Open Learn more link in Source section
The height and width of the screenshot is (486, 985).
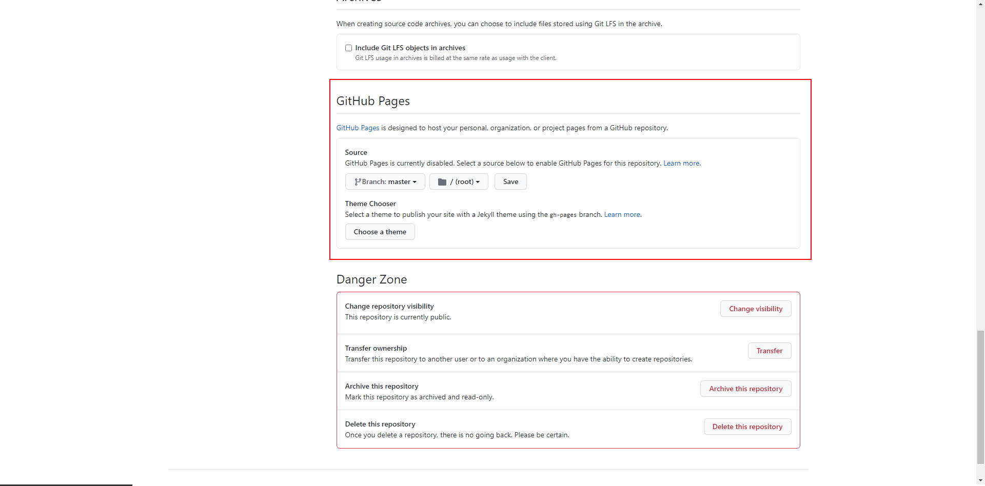pyautogui.click(x=681, y=163)
